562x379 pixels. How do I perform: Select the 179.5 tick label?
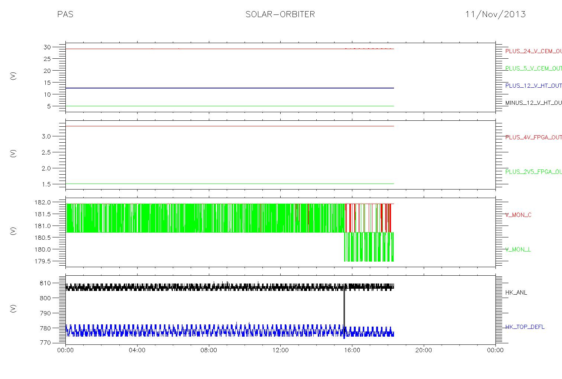[x=43, y=261]
